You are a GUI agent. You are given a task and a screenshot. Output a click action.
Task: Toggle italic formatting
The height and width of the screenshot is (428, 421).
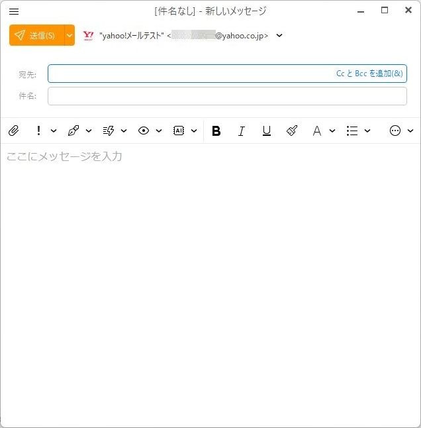241,131
